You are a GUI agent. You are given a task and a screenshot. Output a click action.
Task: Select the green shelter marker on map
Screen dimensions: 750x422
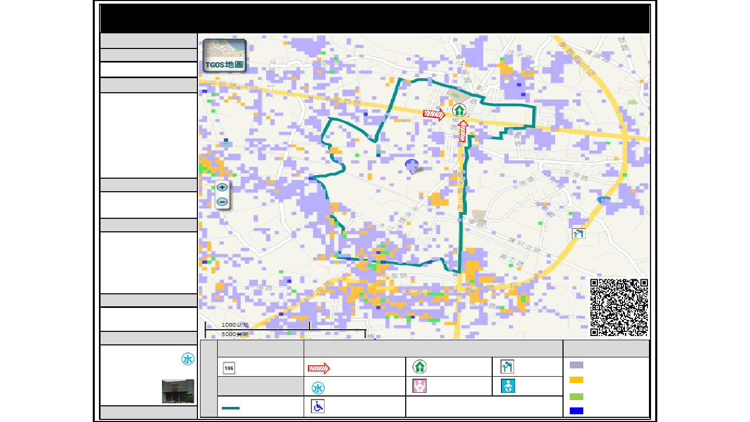(x=459, y=110)
